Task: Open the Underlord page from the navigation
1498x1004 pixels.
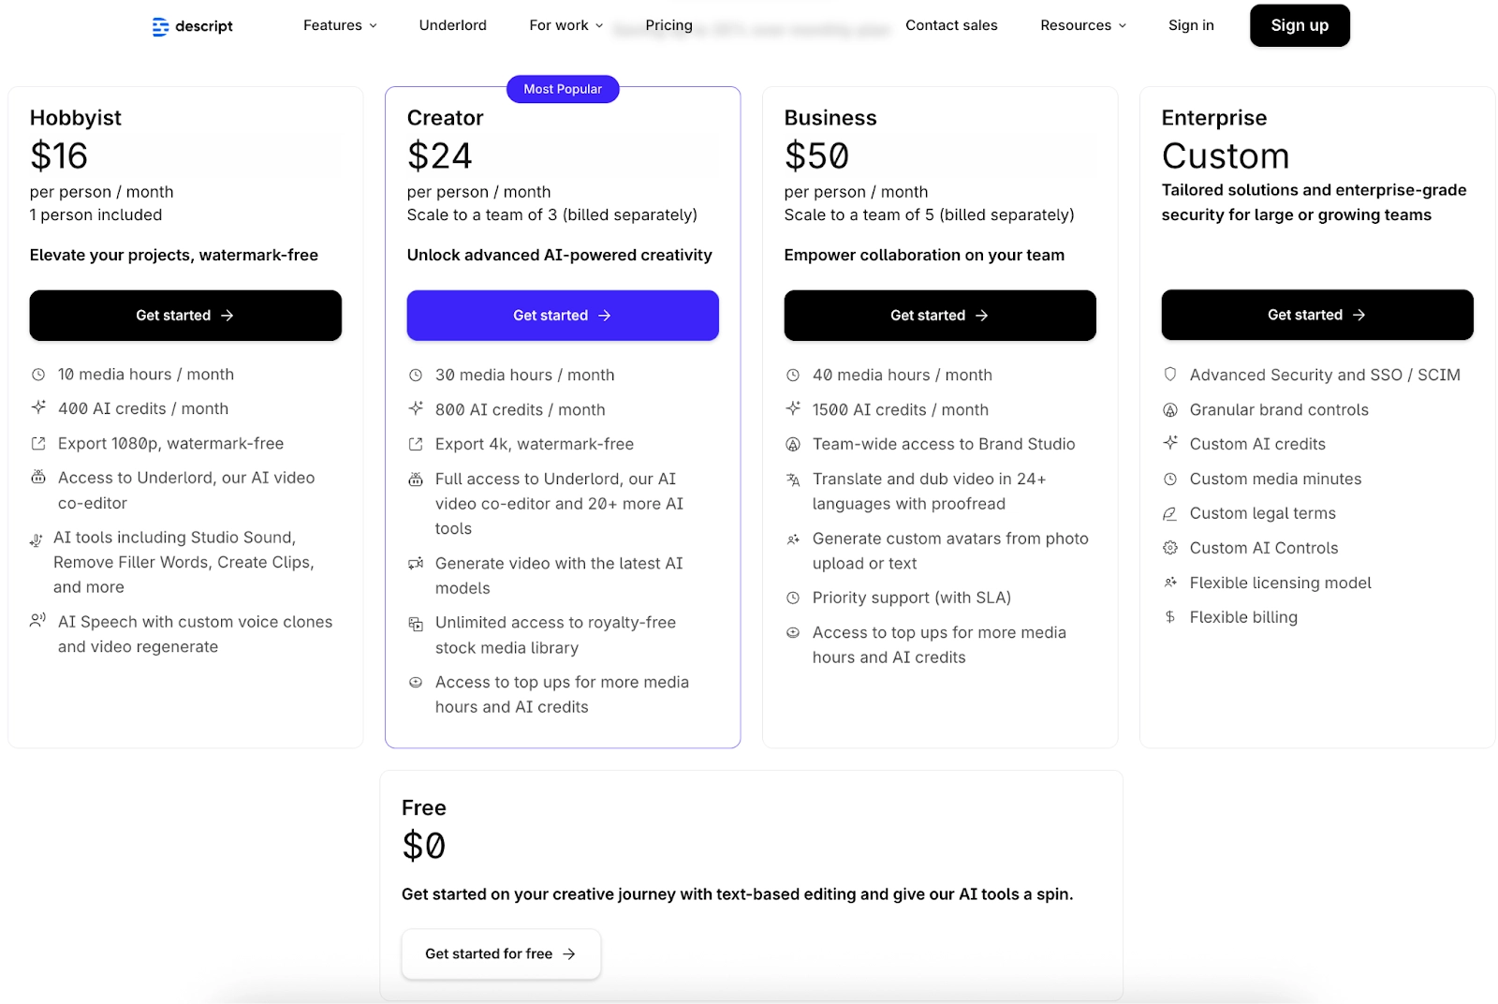Action: pos(452,25)
